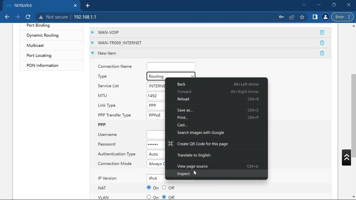Click the Not secure warning icon
This screenshot has height=200, width=356.
point(41,17)
